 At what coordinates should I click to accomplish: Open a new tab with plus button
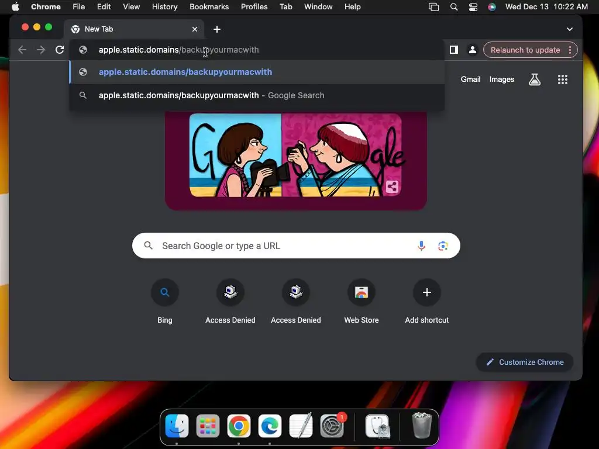[216, 29]
